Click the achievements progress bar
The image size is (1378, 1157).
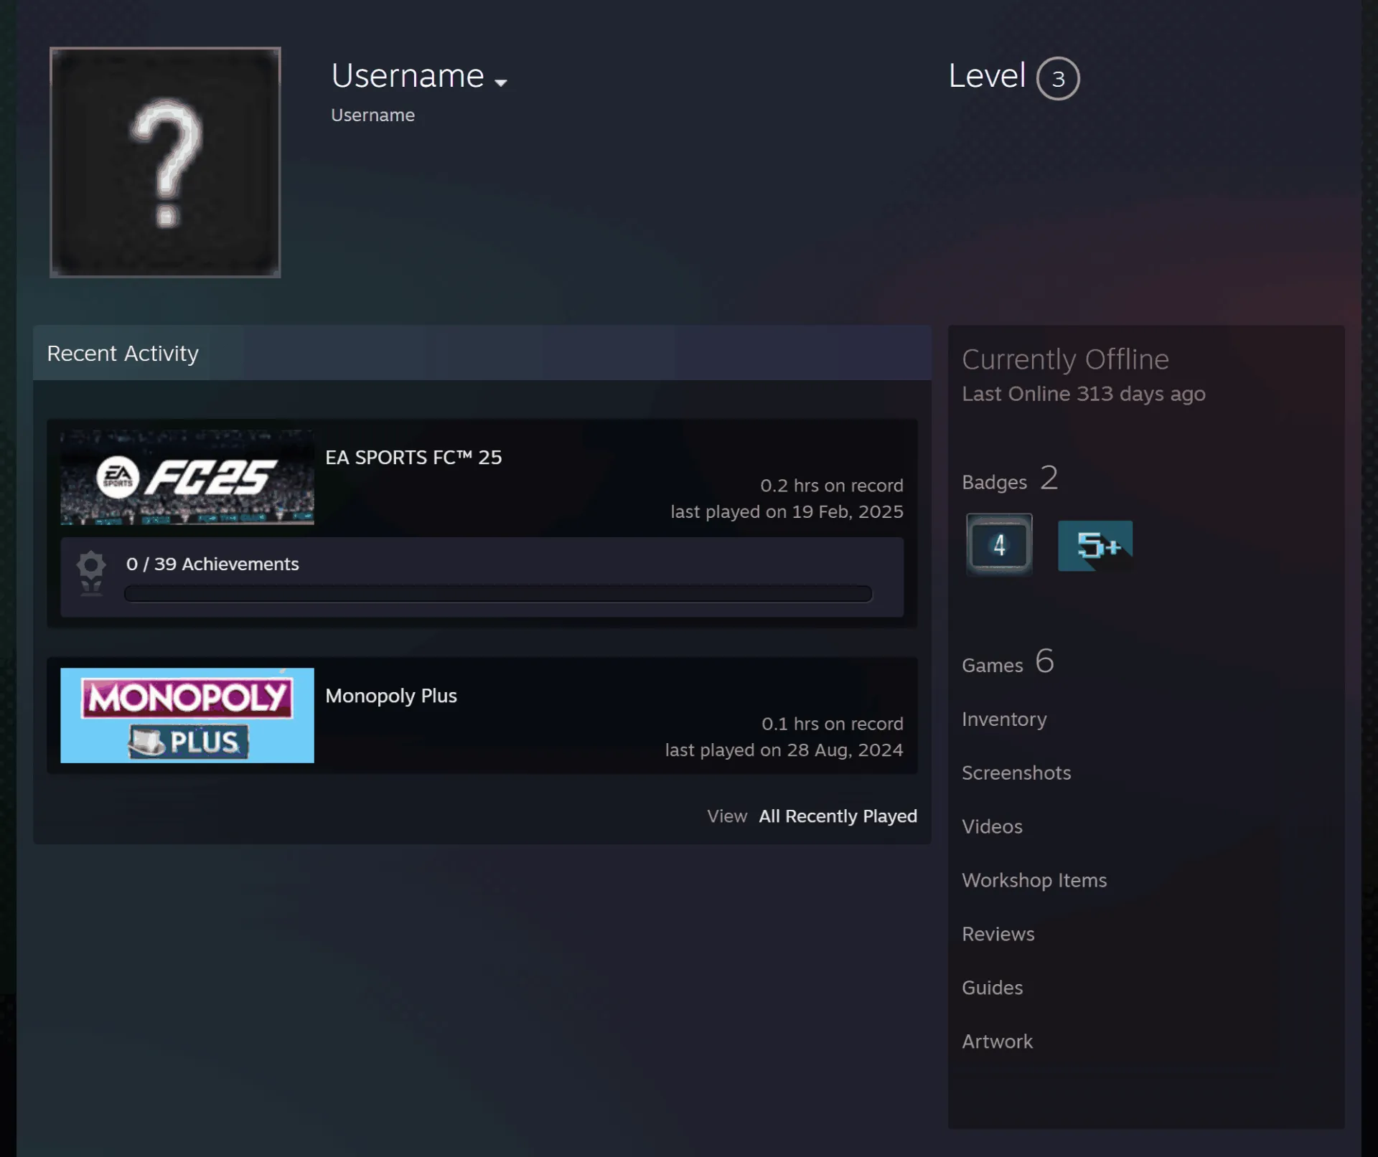[x=498, y=593]
